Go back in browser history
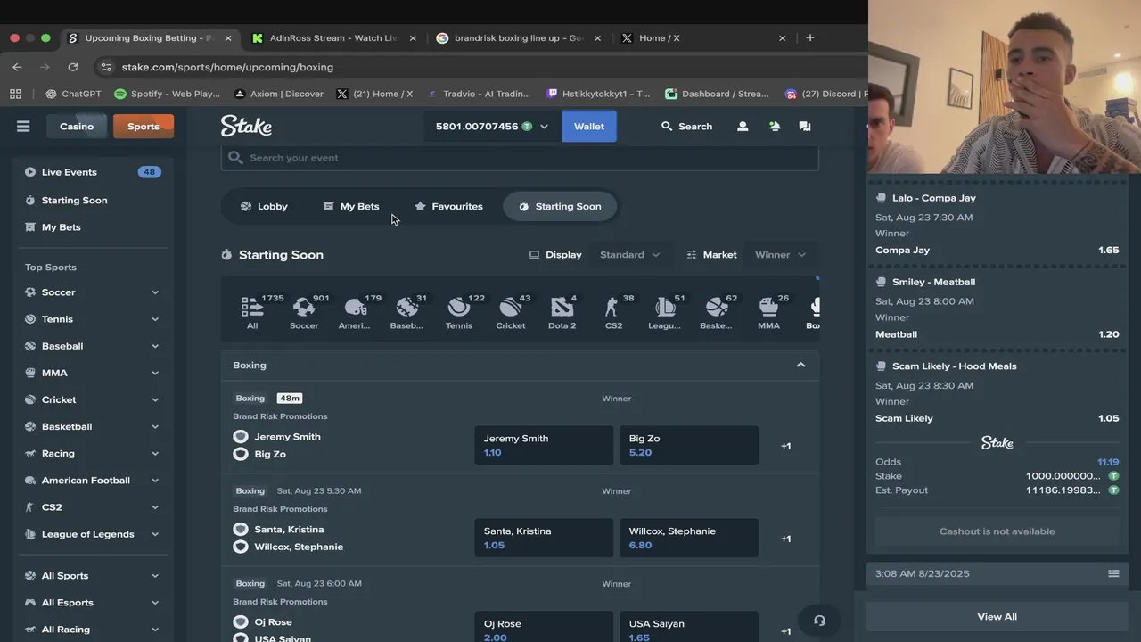This screenshot has width=1141, height=642. point(17,67)
